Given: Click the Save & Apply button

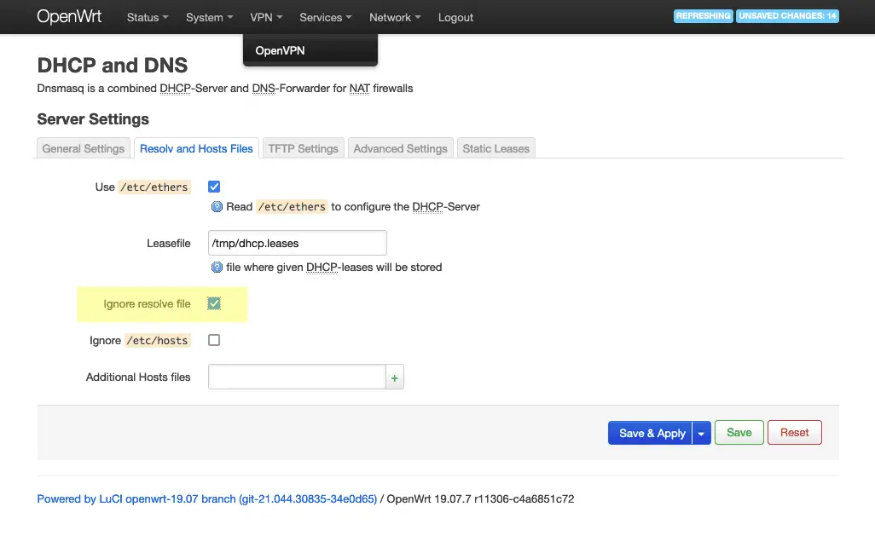Looking at the screenshot, I should point(650,433).
